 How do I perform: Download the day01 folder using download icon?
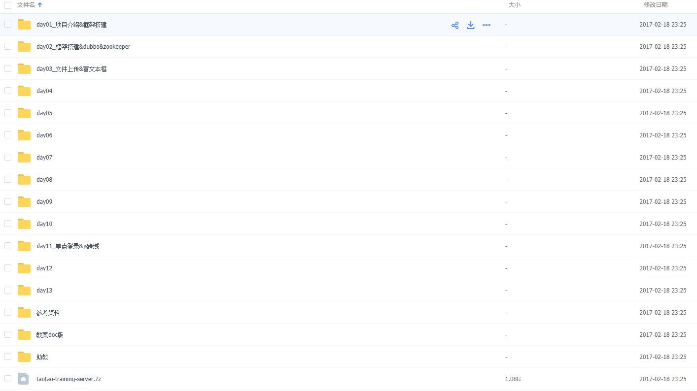point(471,25)
